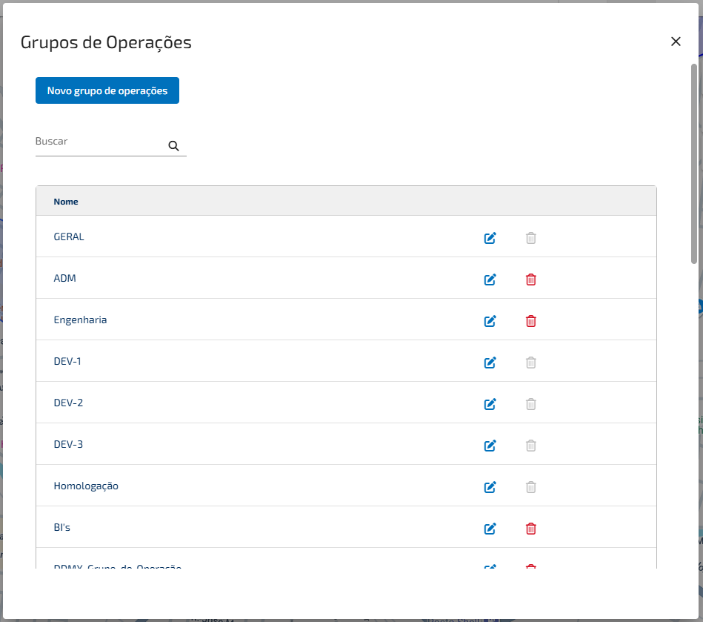Select the ADM row name
This screenshot has height=622, width=703.
[65, 278]
